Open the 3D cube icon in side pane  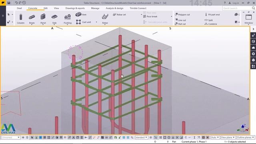tap(253, 60)
